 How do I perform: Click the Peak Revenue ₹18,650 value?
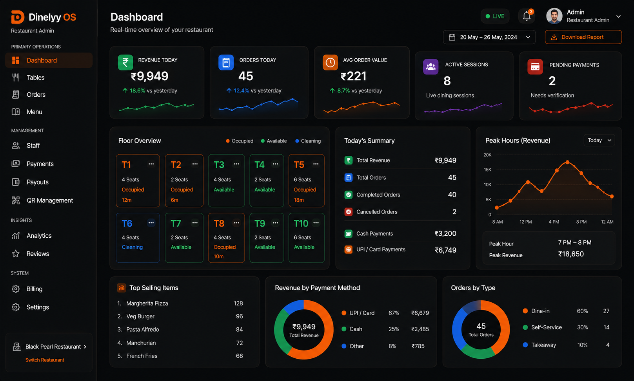click(x=571, y=254)
